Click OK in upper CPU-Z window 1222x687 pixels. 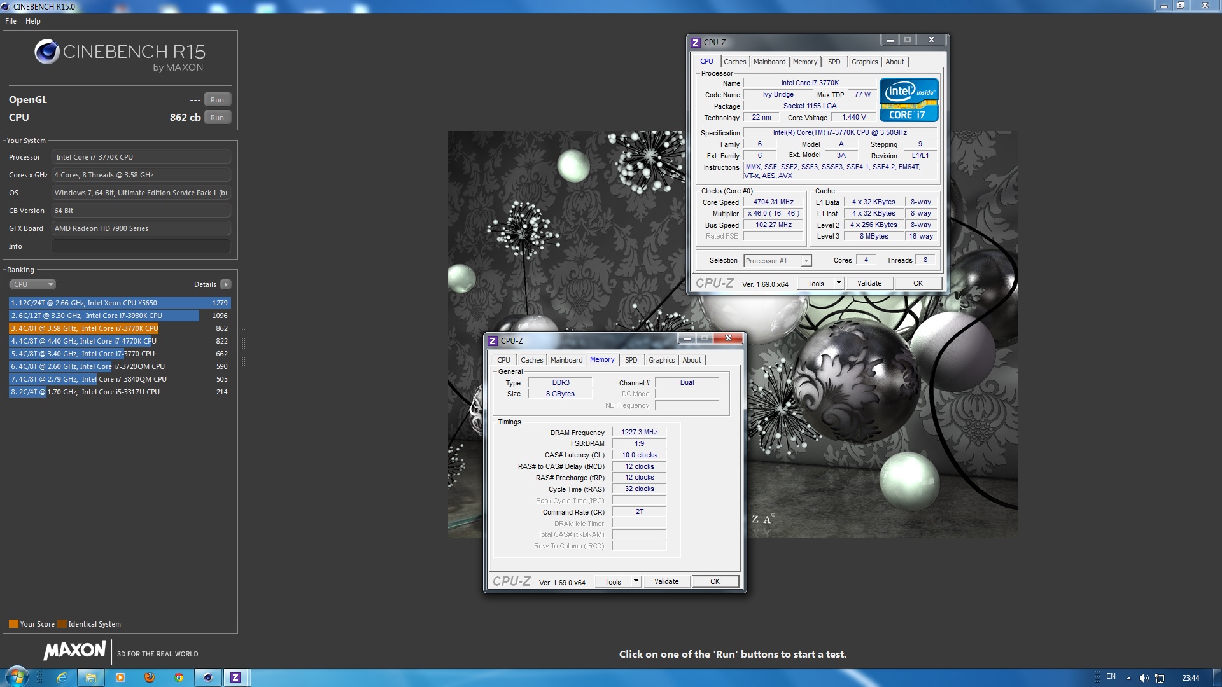pyautogui.click(x=918, y=284)
